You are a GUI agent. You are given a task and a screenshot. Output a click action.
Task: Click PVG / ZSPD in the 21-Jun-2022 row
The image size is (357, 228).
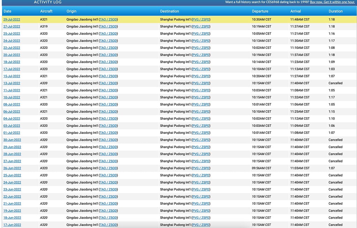coord(201,204)
